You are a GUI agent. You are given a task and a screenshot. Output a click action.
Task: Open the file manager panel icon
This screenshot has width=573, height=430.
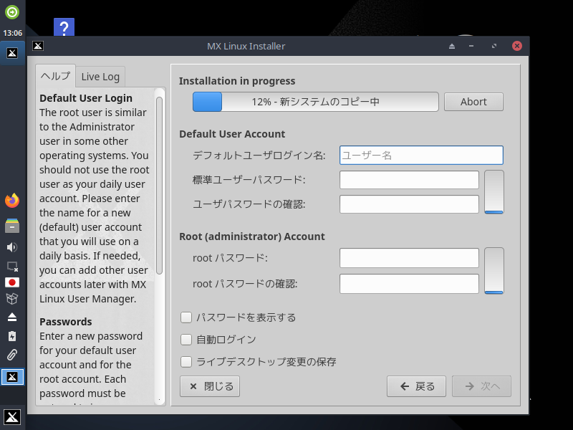point(12,226)
